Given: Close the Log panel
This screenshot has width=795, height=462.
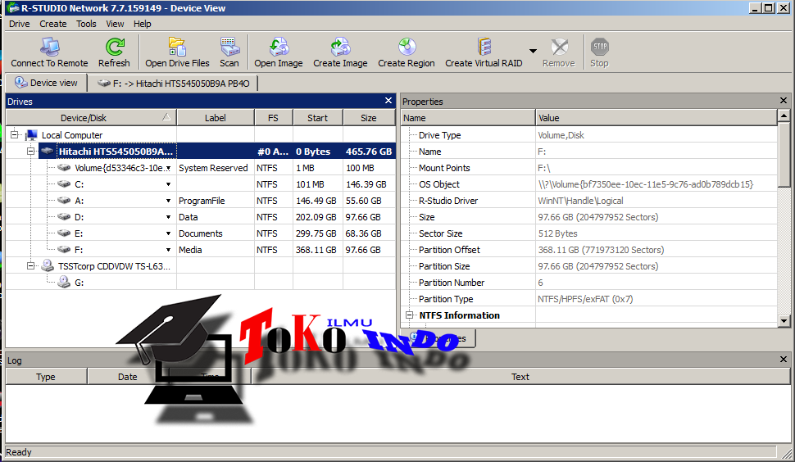Looking at the screenshot, I should point(784,359).
